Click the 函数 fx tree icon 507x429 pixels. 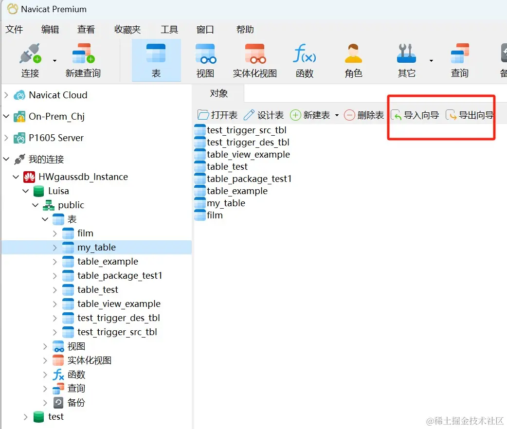(58, 375)
